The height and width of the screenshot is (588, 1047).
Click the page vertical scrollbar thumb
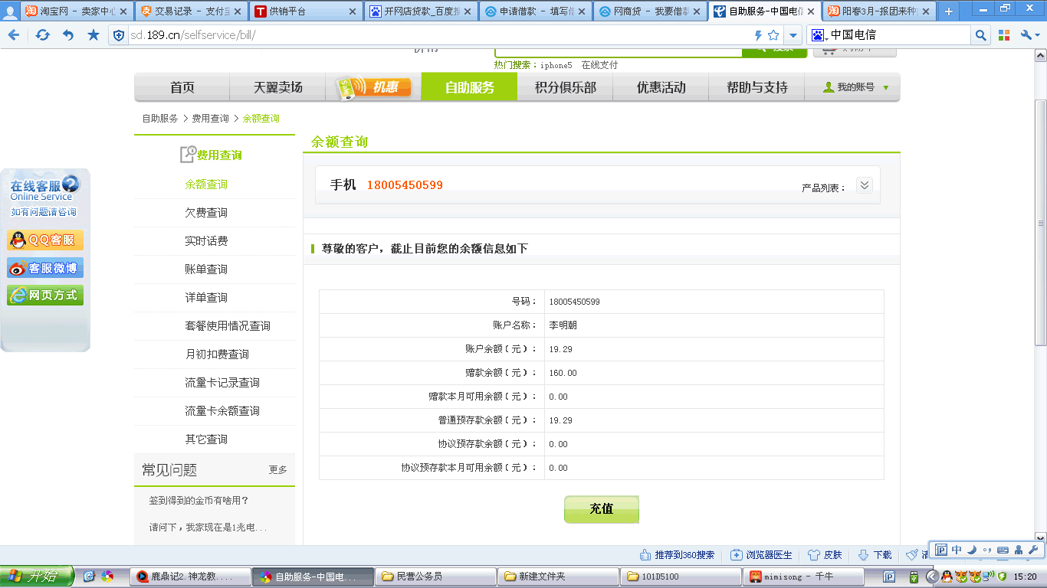[x=1040, y=222]
